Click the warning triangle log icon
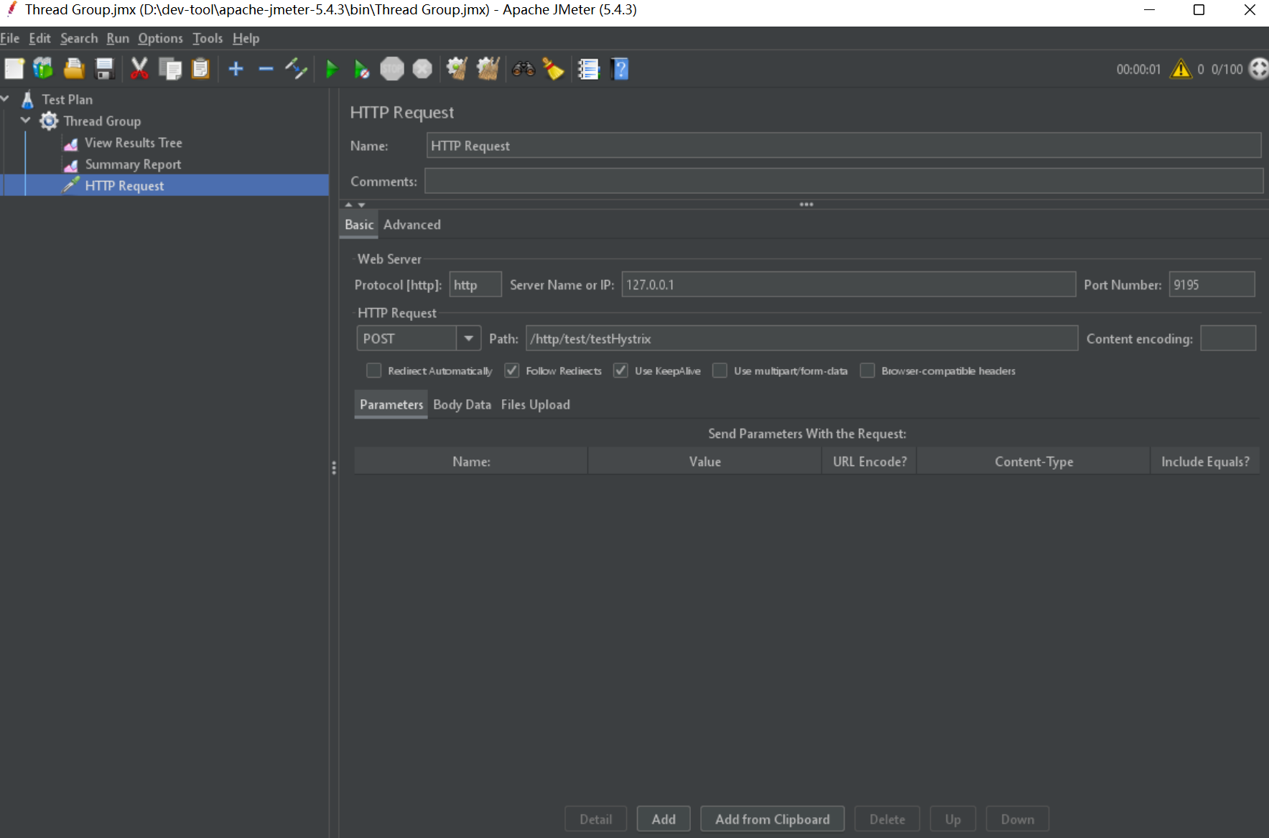The image size is (1269, 838). 1181,69
